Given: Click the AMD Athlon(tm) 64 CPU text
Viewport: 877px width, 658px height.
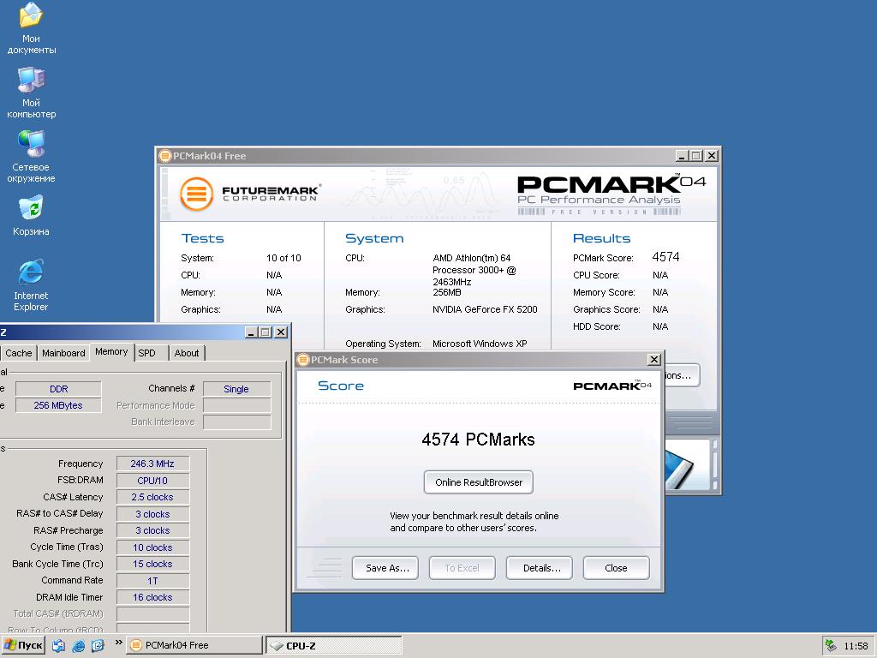Looking at the screenshot, I should click(474, 270).
